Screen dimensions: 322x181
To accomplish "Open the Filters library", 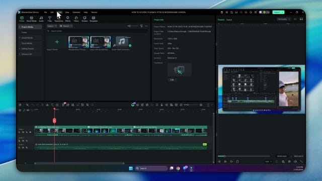I will (x=76, y=19).
